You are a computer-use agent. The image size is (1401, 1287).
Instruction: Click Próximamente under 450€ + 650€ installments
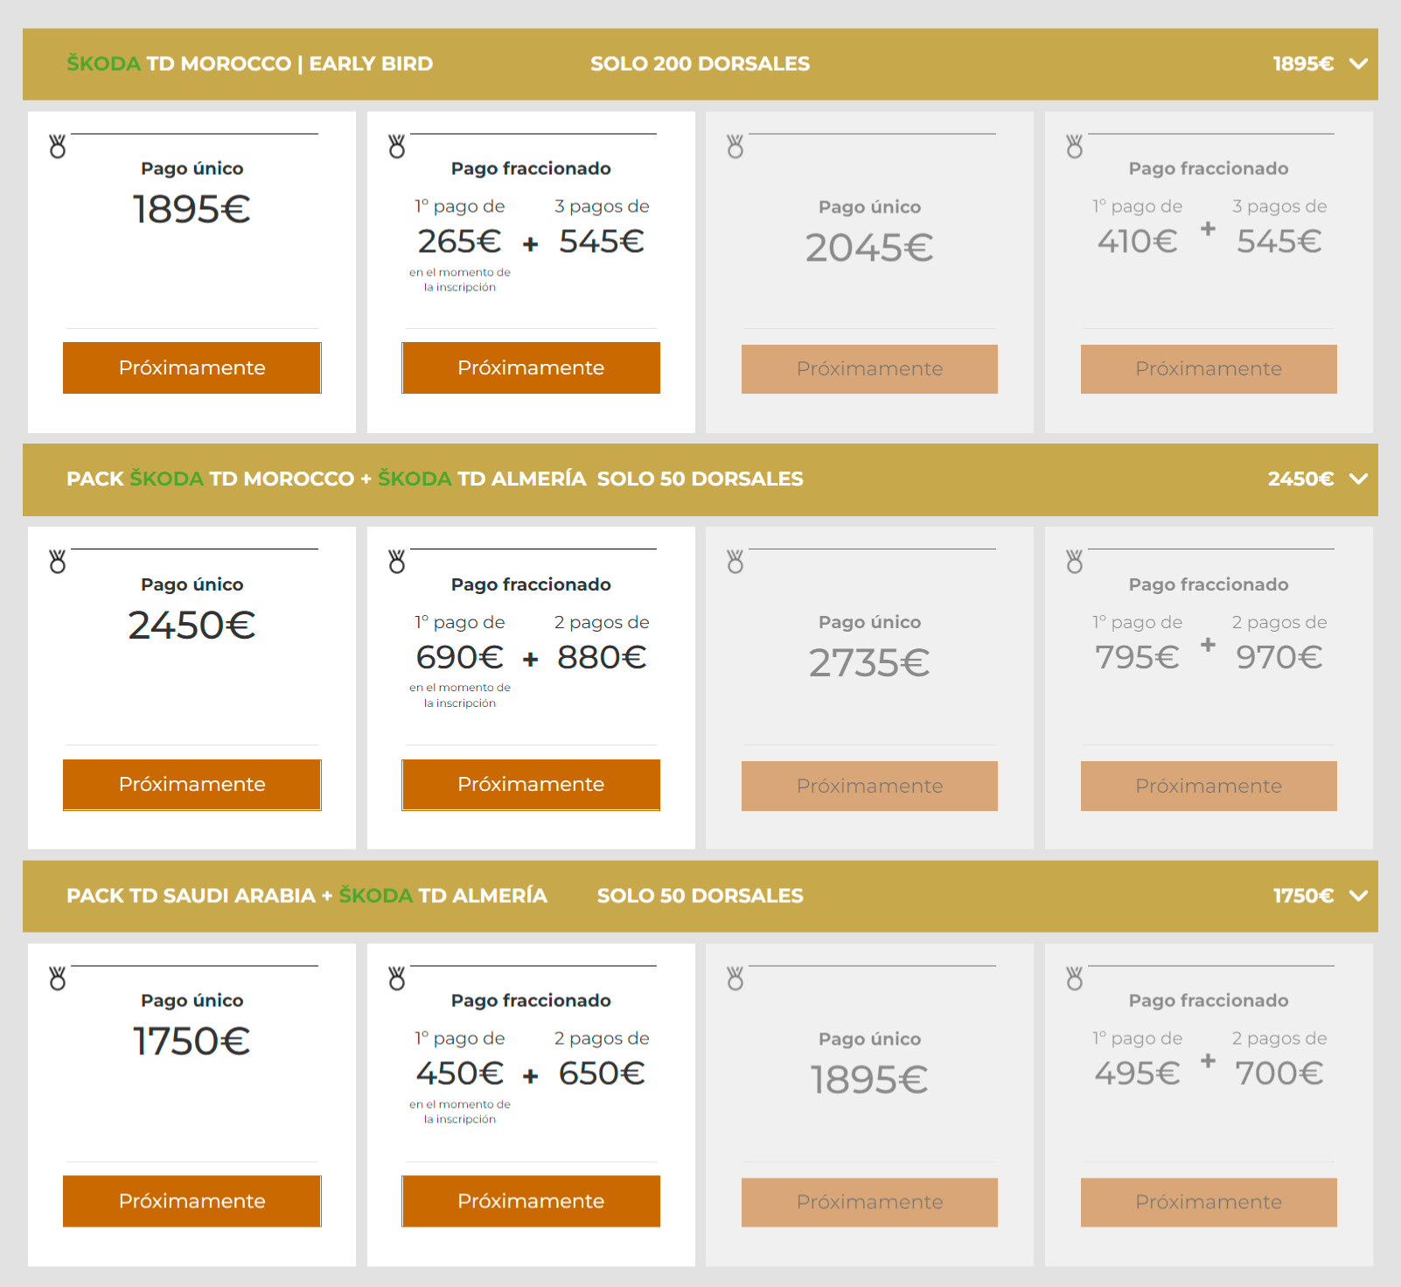(531, 1201)
